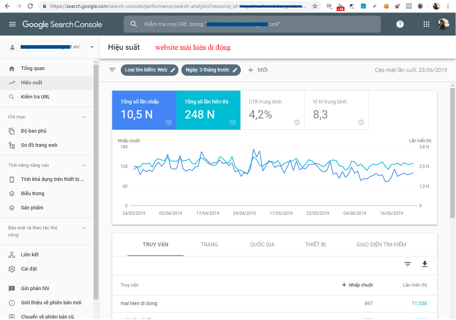
Task: Click the browser reload button
Action: pyautogui.click(x=30, y=6)
